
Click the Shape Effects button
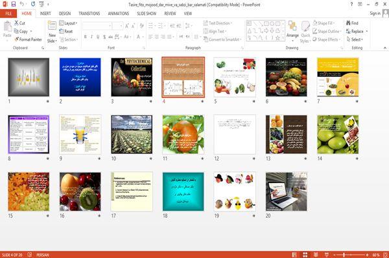(x=327, y=39)
